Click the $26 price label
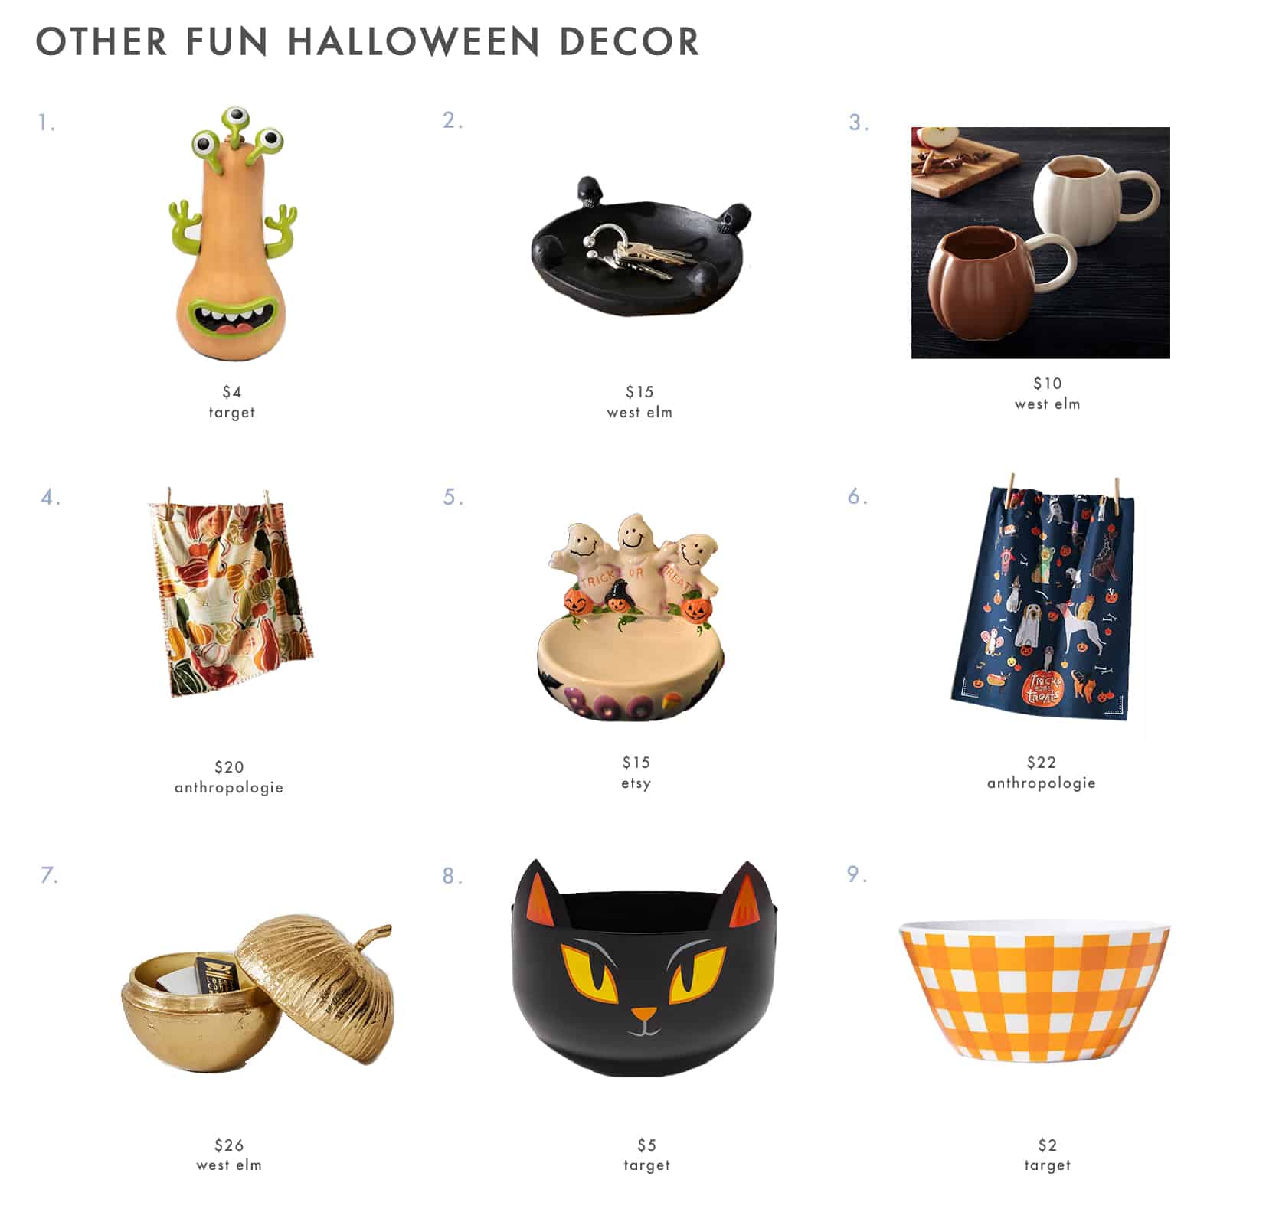 tap(229, 1145)
